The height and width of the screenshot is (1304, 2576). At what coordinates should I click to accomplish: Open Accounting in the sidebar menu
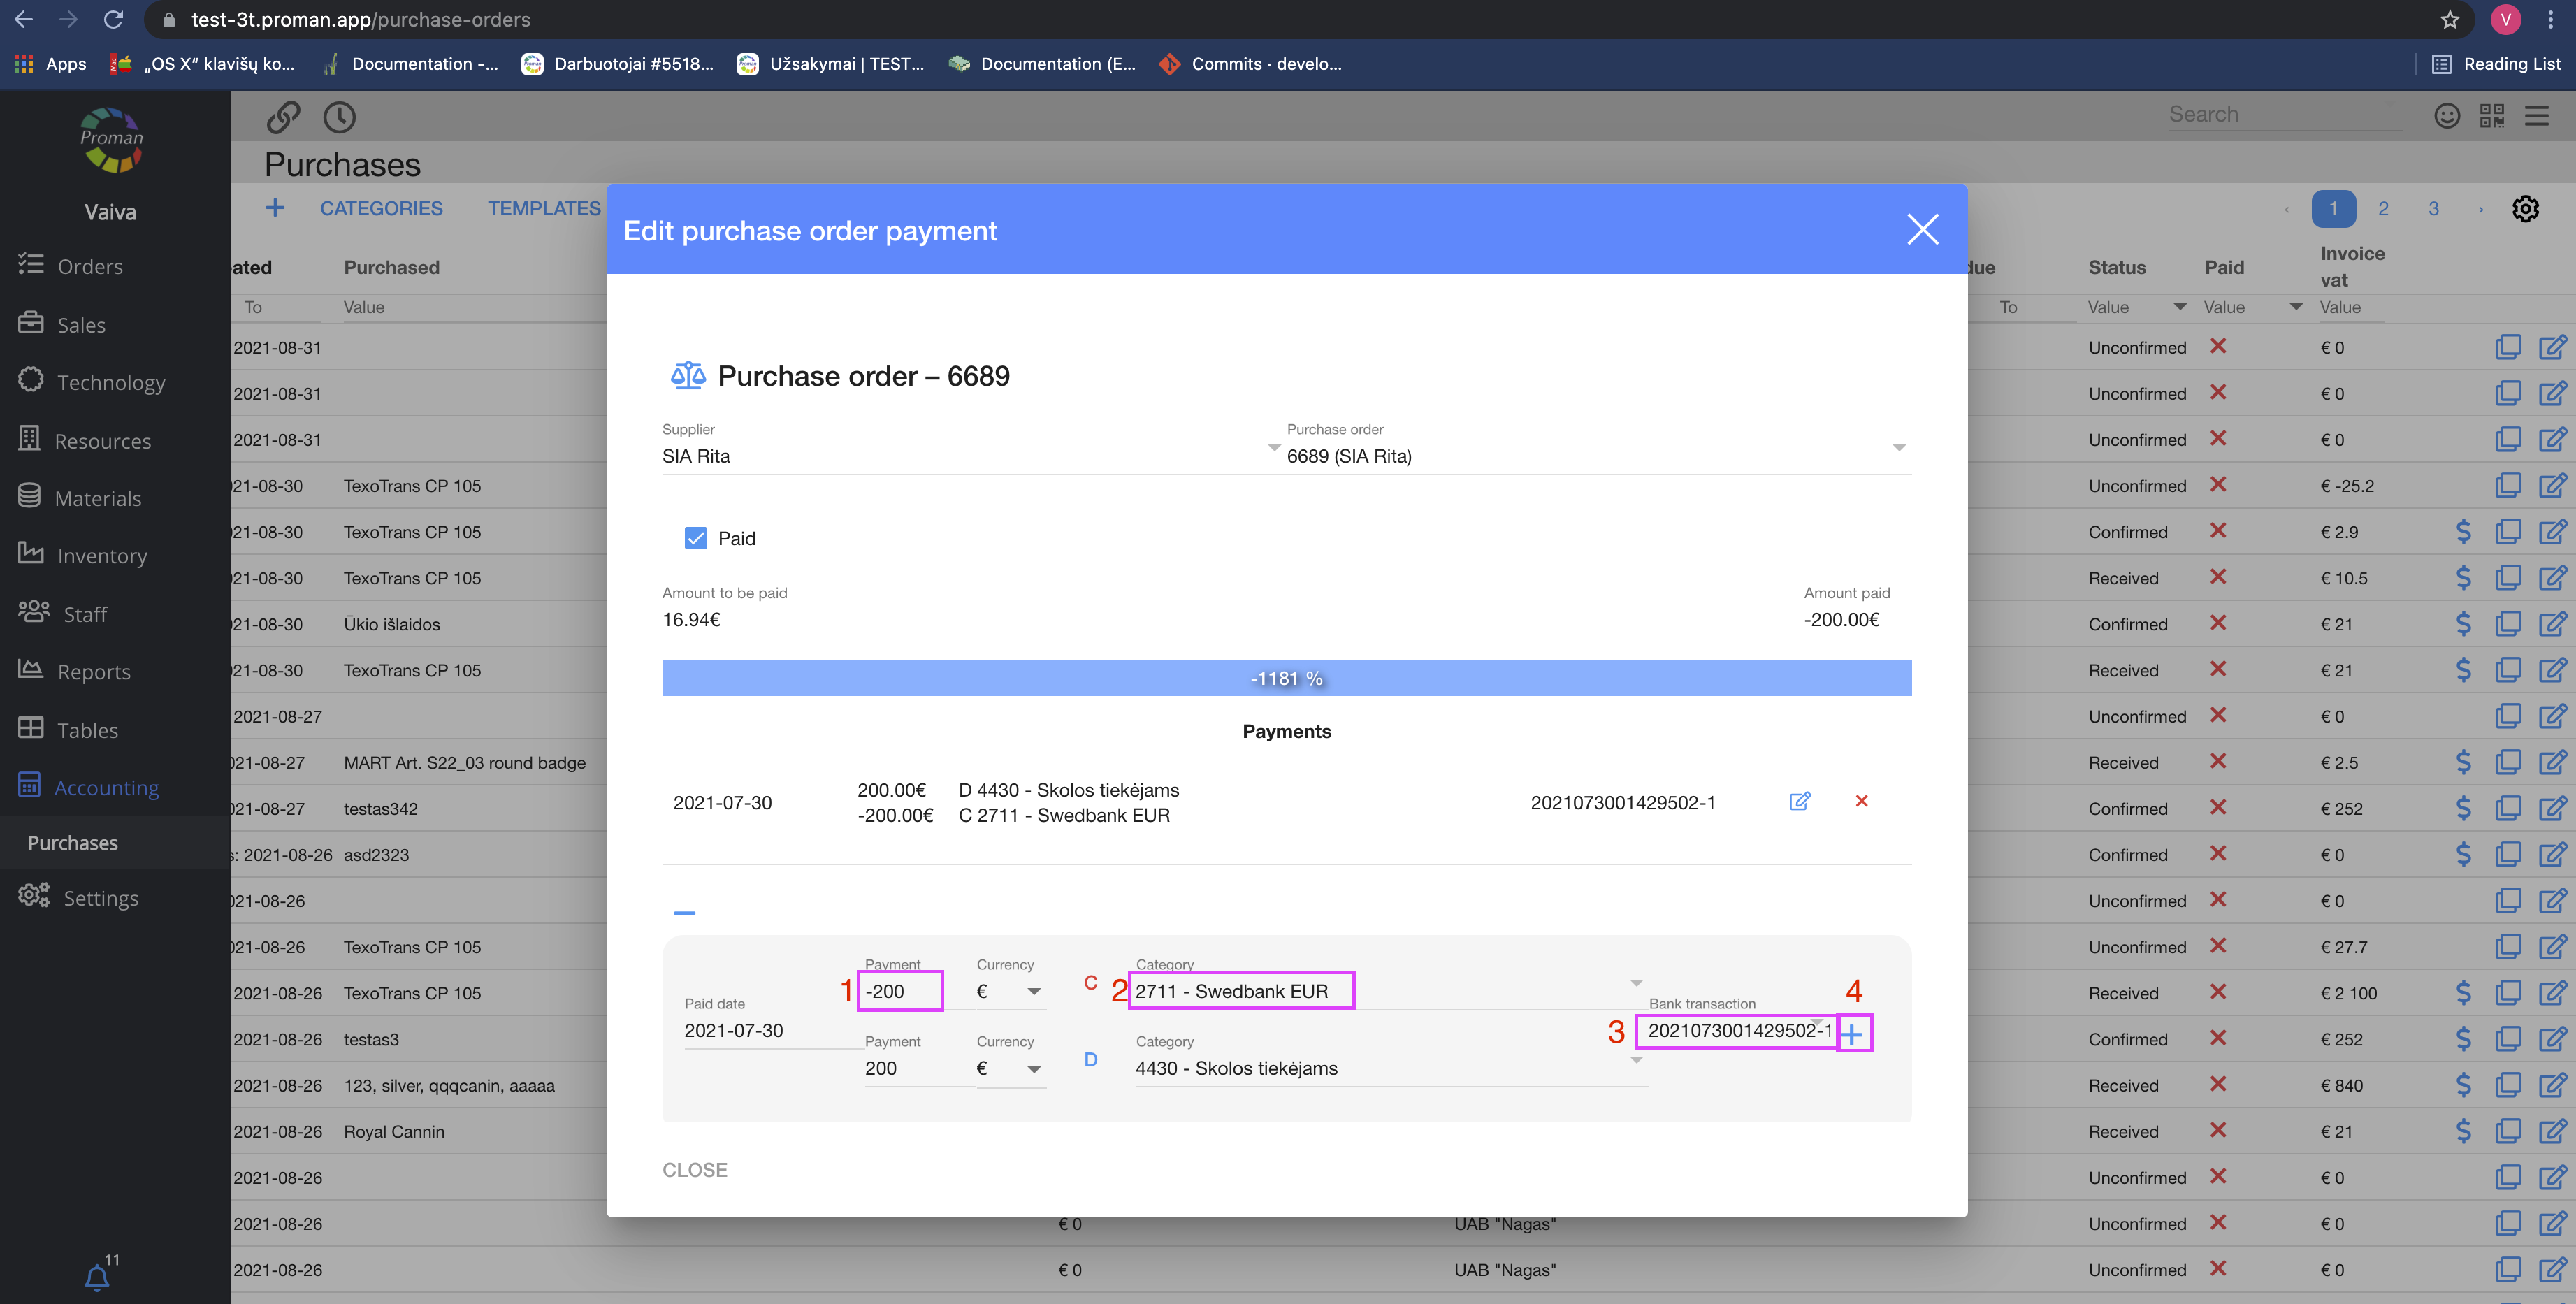click(107, 787)
